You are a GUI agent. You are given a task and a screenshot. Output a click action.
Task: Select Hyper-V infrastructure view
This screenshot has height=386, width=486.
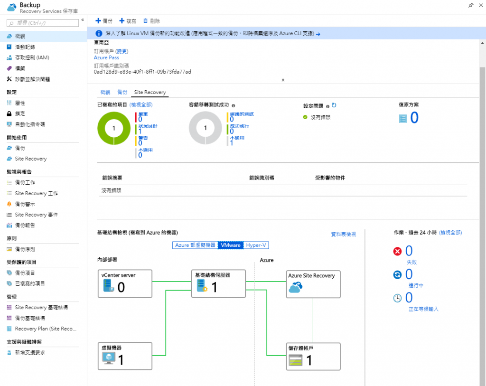256,245
